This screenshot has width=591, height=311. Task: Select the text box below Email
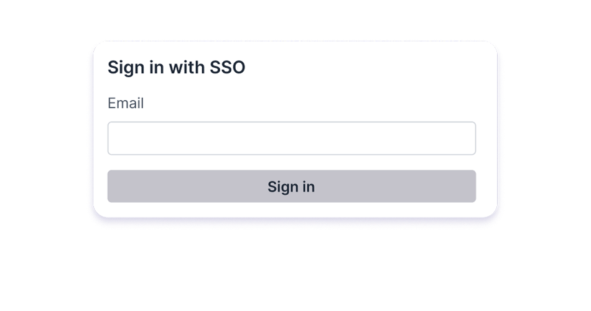(291, 138)
